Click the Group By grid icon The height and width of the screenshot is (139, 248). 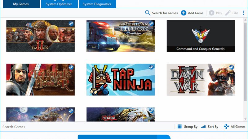point(179,127)
